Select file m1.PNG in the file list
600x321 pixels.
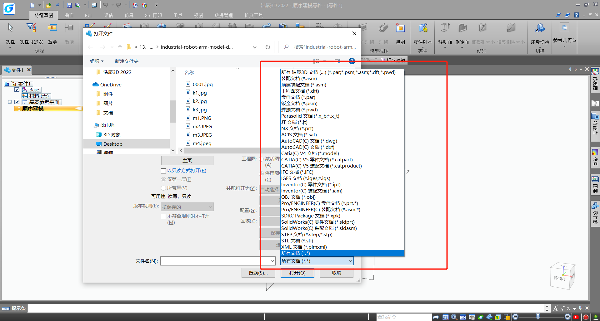[202, 118]
